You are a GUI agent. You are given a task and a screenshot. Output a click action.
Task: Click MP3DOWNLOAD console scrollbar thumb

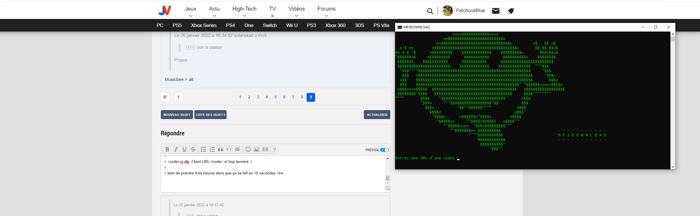(x=673, y=39)
